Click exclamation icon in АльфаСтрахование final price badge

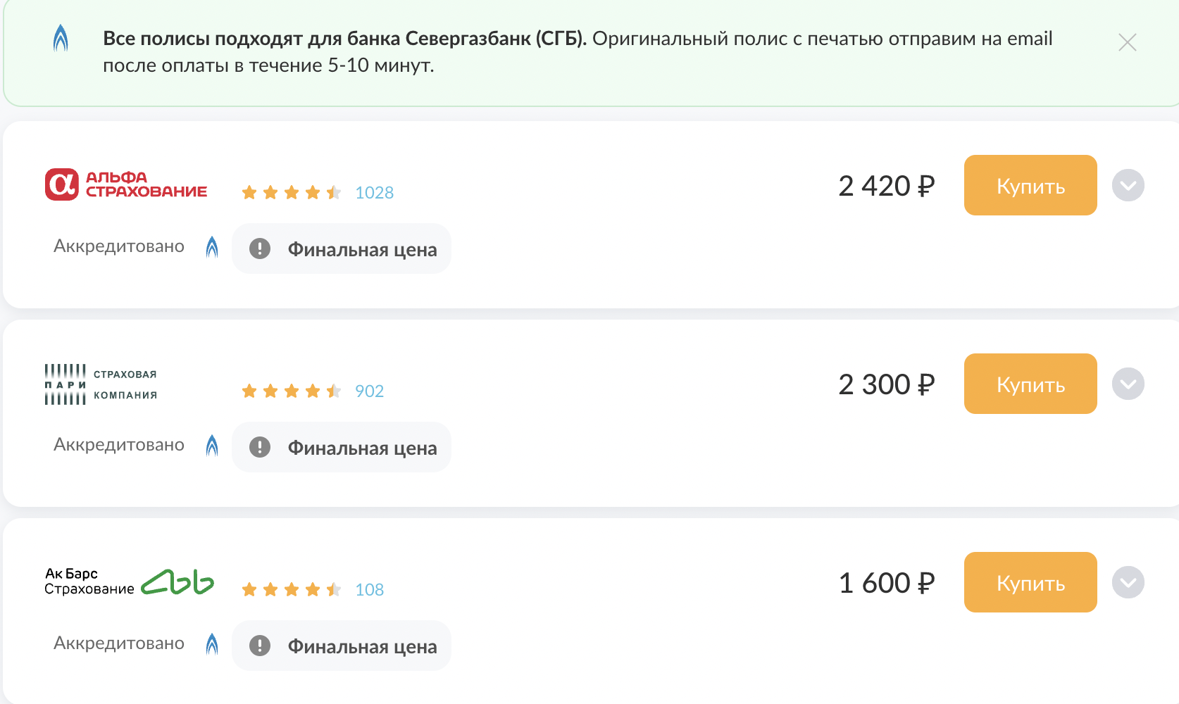tap(260, 249)
